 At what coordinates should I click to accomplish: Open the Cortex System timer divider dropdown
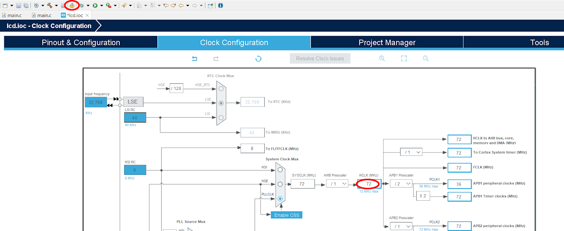[411, 152]
